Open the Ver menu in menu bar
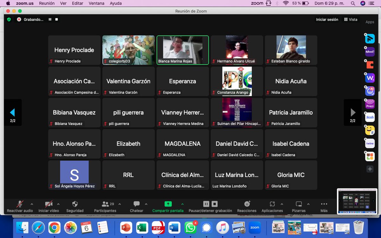 click(63, 3)
